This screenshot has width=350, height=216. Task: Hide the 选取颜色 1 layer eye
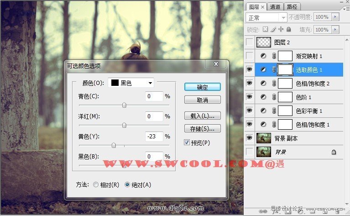click(x=249, y=69)
